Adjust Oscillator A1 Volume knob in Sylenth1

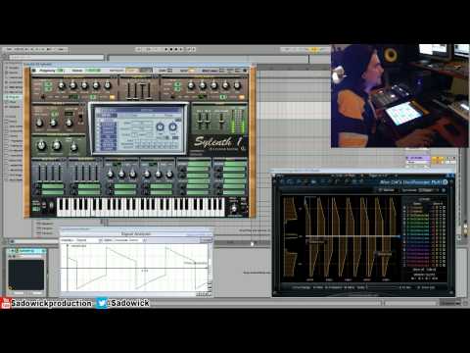[62, 86]
